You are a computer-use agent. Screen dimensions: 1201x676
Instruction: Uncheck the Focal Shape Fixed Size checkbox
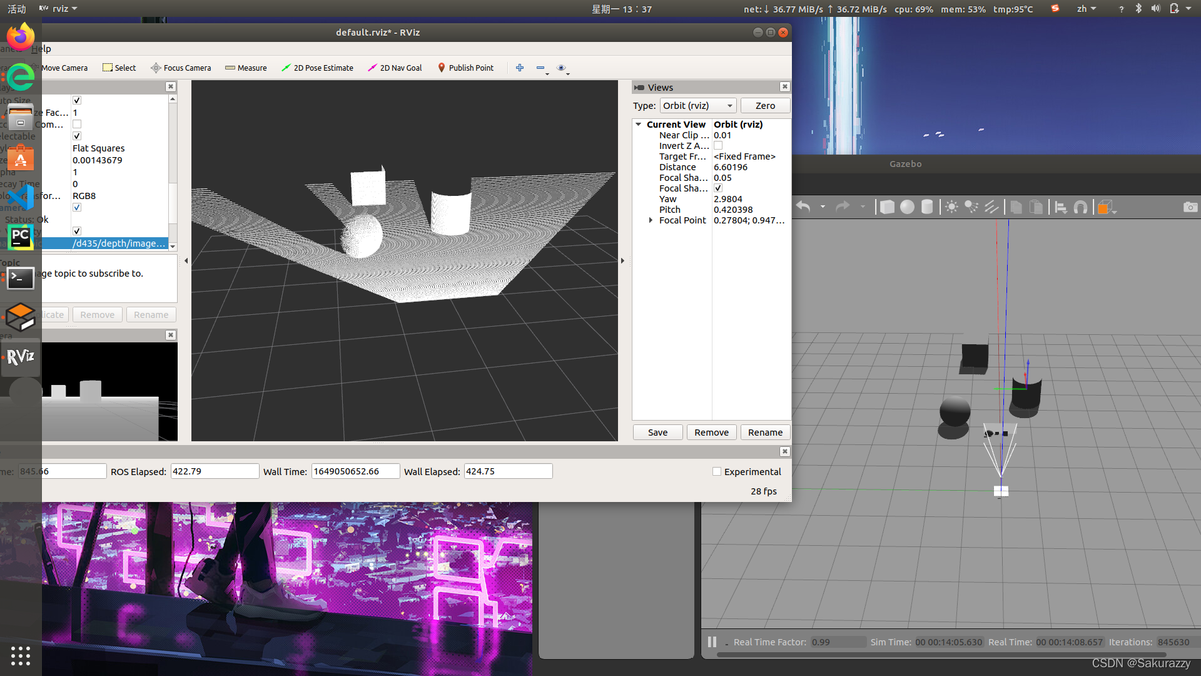click(718, 188)
